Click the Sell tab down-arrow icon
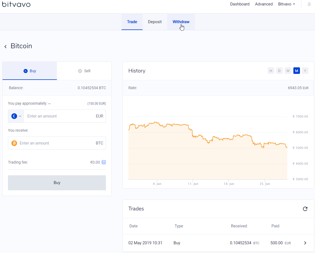The image size is (315, 253). pyautogui.click(x=80, y=71)
